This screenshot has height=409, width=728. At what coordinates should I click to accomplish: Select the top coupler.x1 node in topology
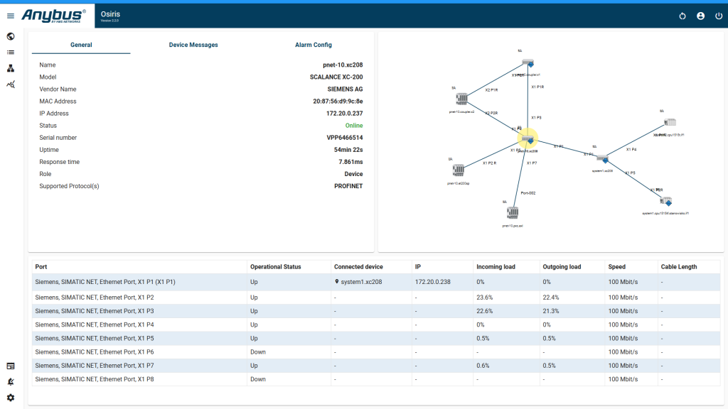(528, 62)
